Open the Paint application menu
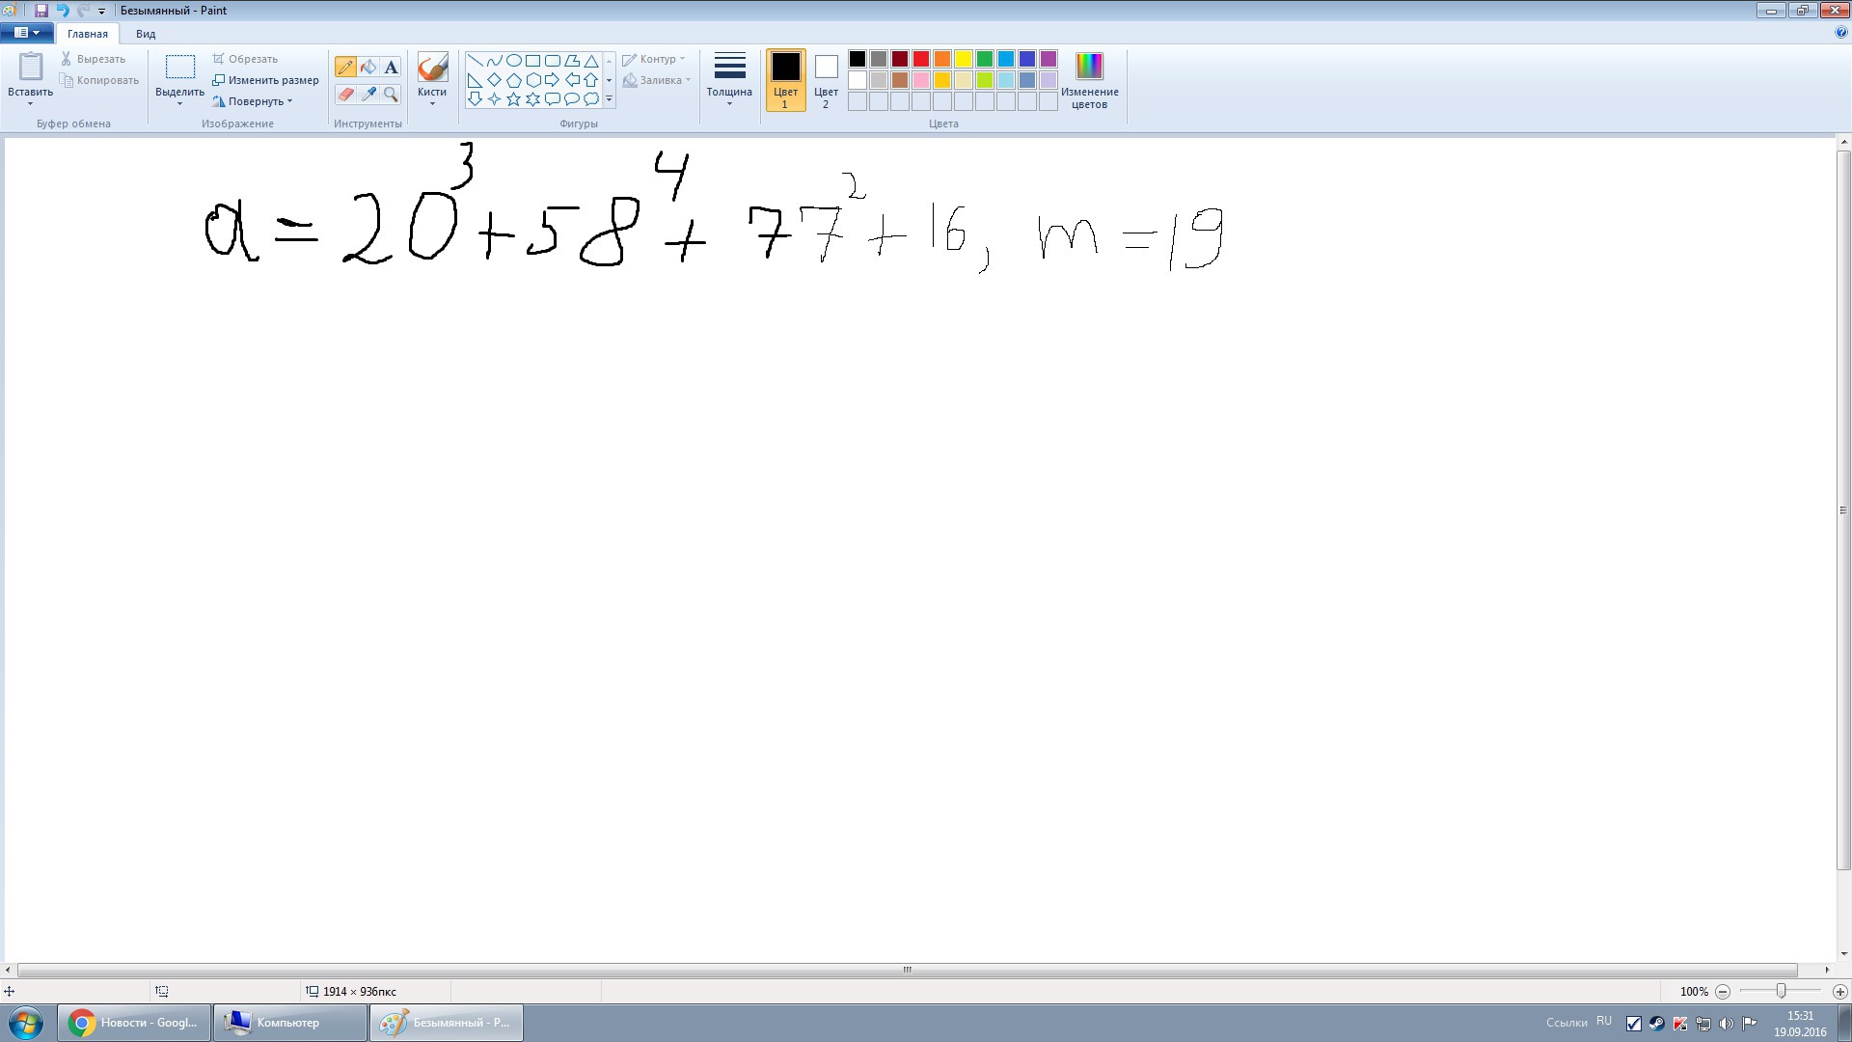Viewport: 1852px width, 1042px height. (24, 32)
